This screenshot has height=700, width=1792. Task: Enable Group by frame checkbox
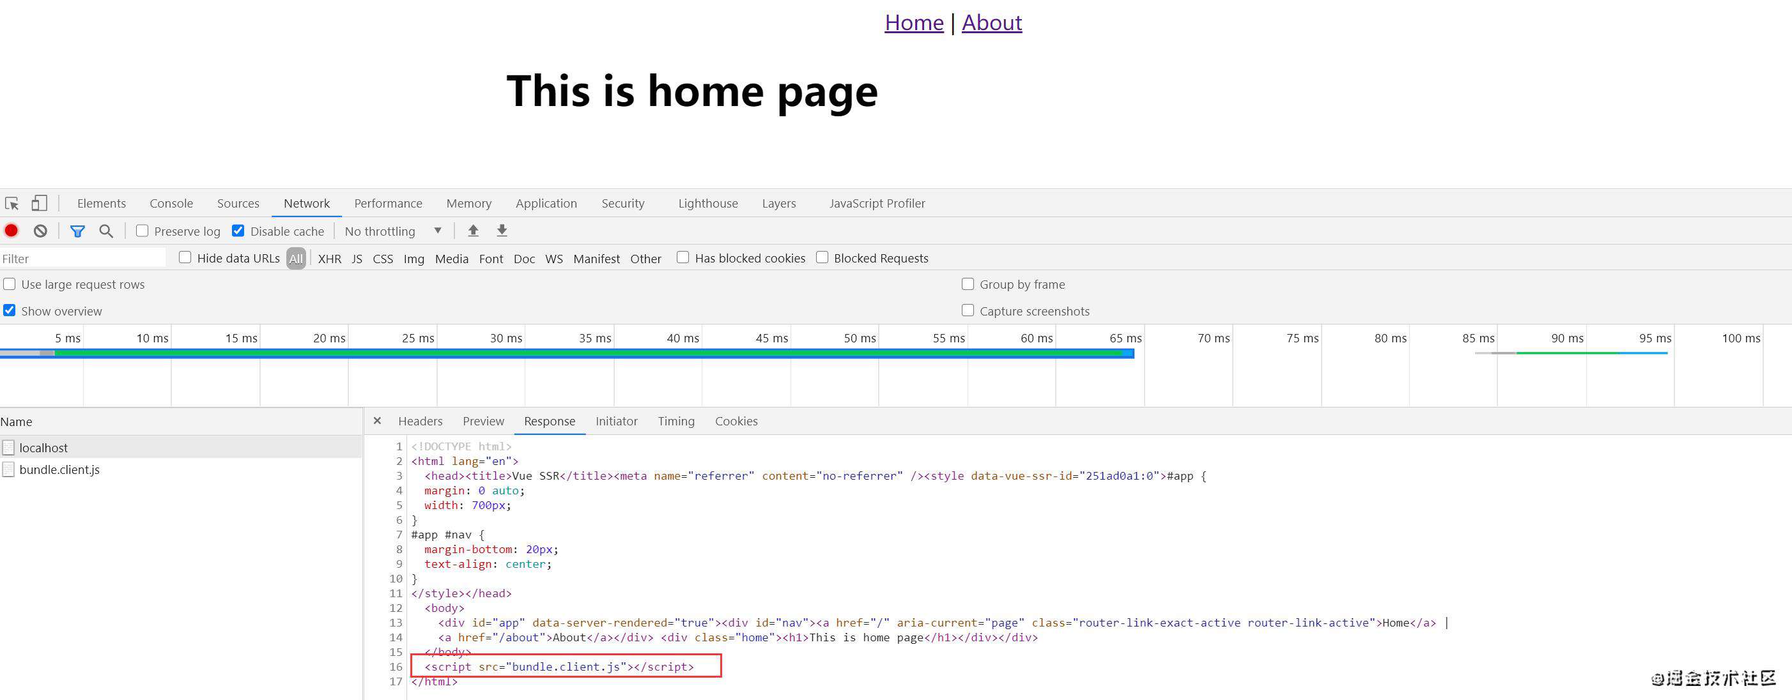[968, 284]
